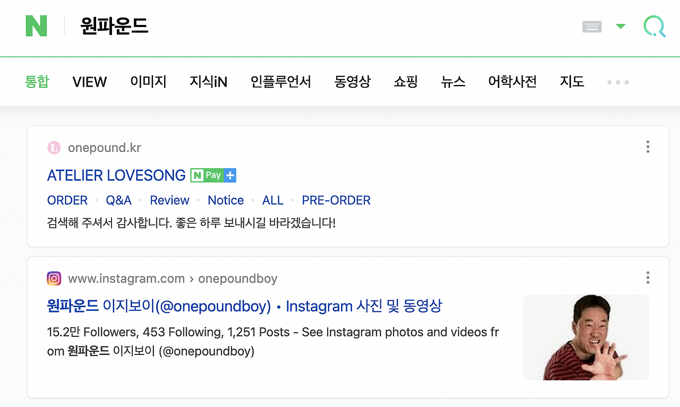Click the search magnifier icon
Screen dimensions: 680x407
click(654, 27)
